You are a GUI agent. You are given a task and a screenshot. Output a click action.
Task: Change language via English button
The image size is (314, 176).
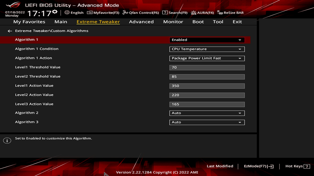74,13
